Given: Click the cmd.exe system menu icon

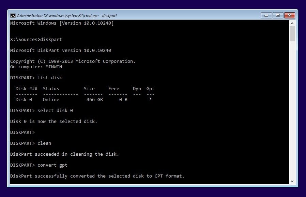Looking at the screenshot, I should [13, 16].
